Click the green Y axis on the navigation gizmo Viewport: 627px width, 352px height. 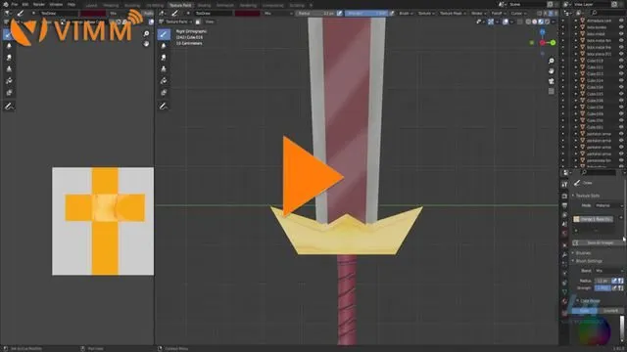coord(553,42)
